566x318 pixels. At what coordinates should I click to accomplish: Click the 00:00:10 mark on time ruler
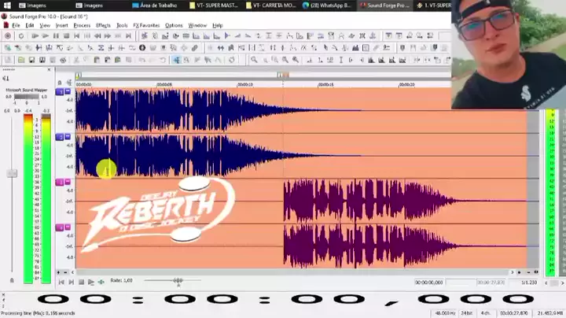click(244, 84)
